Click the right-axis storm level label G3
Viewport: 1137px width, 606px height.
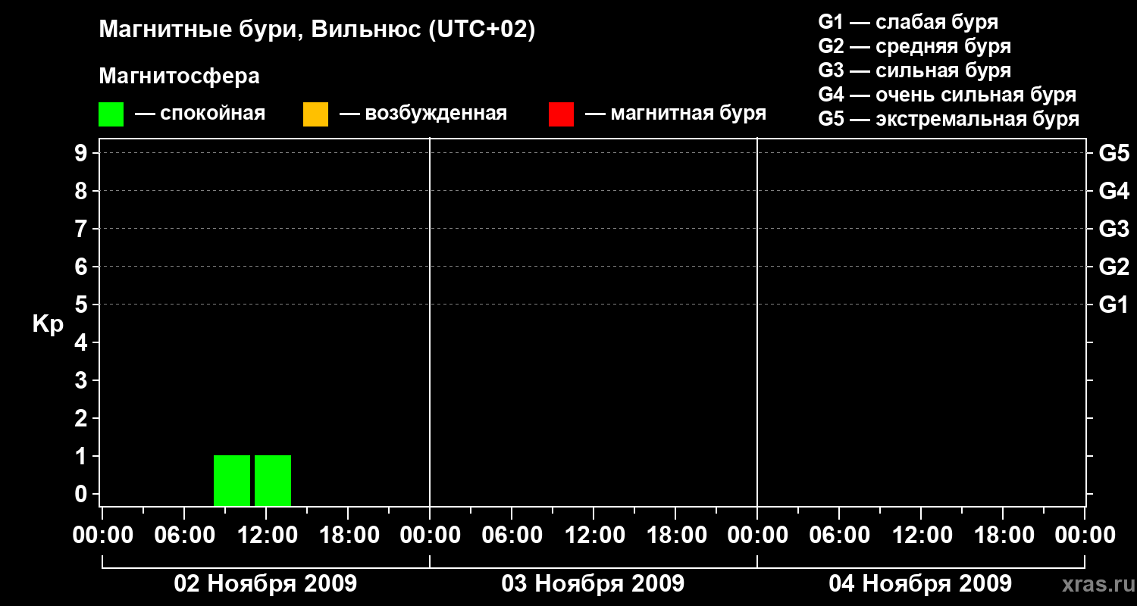pos(1114,229)
